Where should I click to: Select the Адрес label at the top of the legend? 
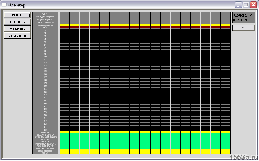pos(45,13)
